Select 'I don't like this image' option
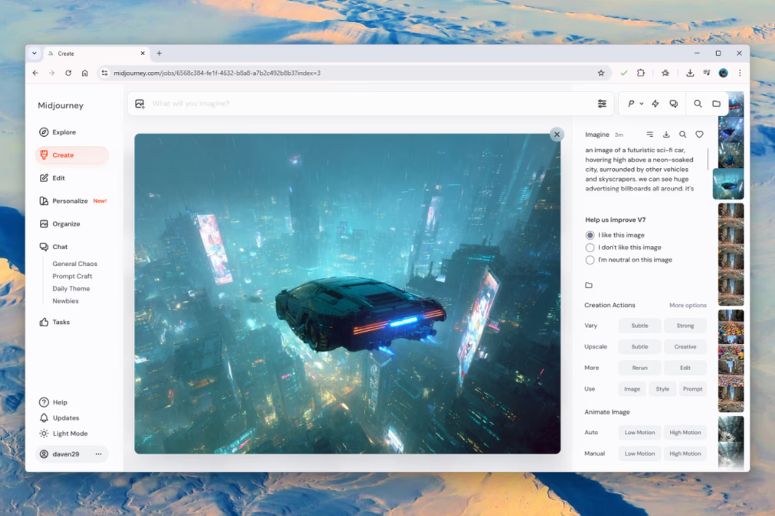 (590, 248)
